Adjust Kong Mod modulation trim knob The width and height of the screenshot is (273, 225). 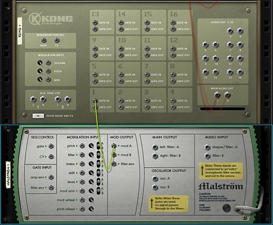pos(40,79)
